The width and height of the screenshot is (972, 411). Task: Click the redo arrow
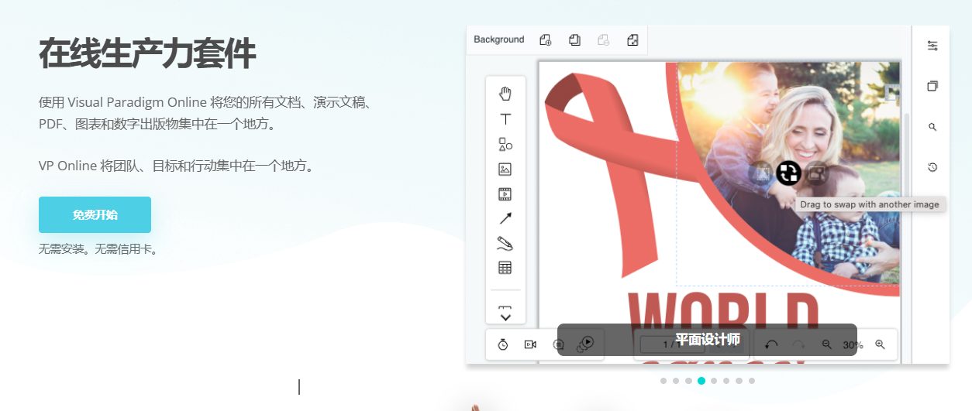pos(798,344)
